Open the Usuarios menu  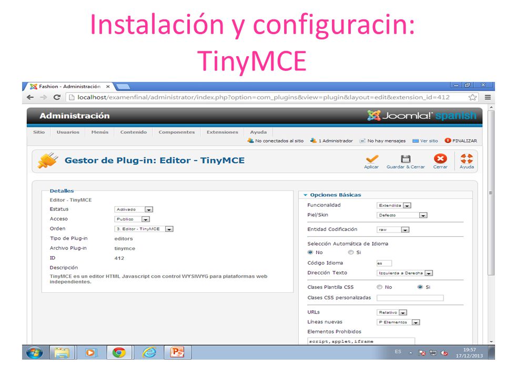tap(68, 132)
